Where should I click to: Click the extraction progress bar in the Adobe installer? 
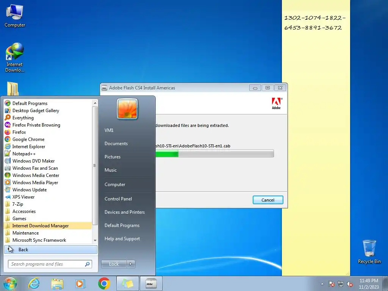pos(214,153)
